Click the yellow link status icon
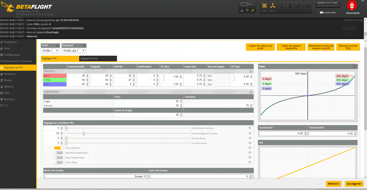 point(253,10)
